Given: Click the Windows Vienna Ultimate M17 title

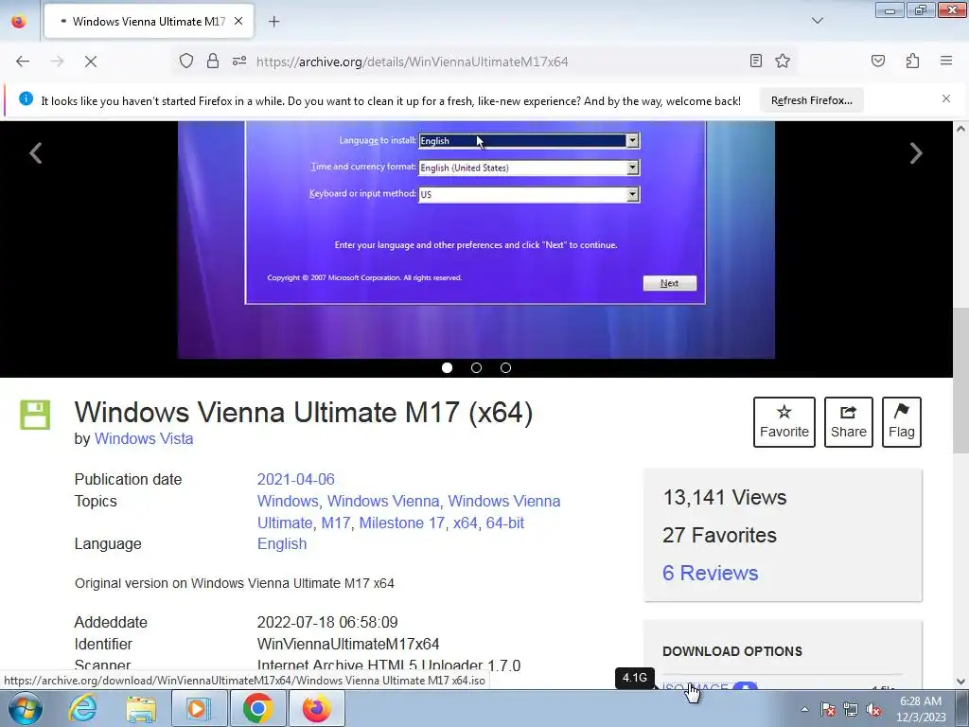Looking at the screenshot, I should [x=304, y=413].
